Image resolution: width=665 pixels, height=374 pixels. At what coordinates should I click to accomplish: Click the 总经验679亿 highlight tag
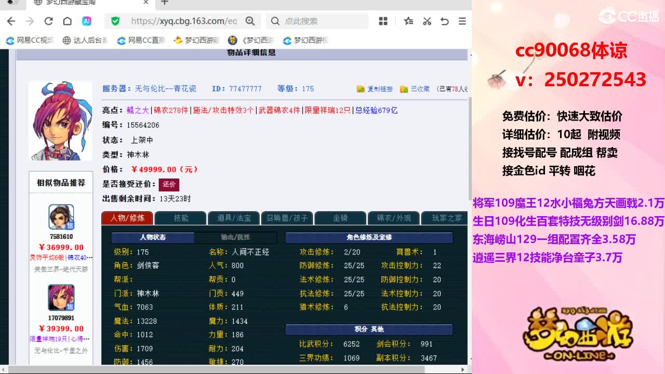point(376,110)
